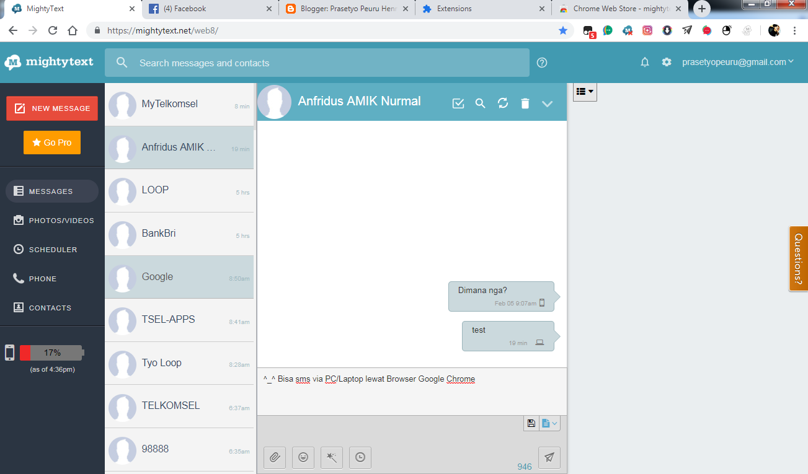This screenshot has width=808, height=474.
Task: Click the download arrow extension icon
Action: tap(667, 30)
